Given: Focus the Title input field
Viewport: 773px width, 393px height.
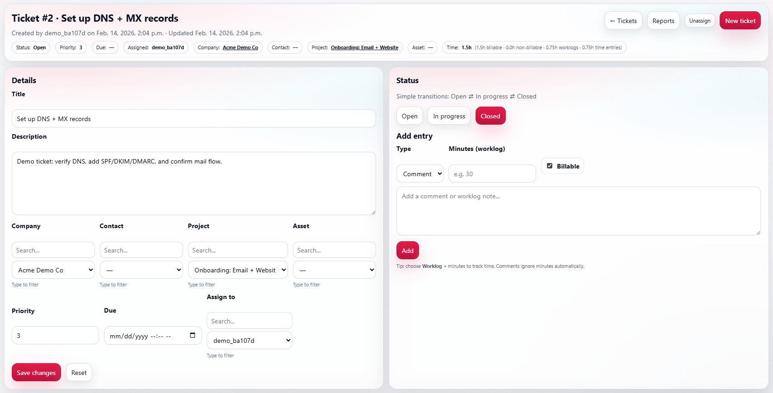Looking at the screenshot, I should [x=193, y=119].
